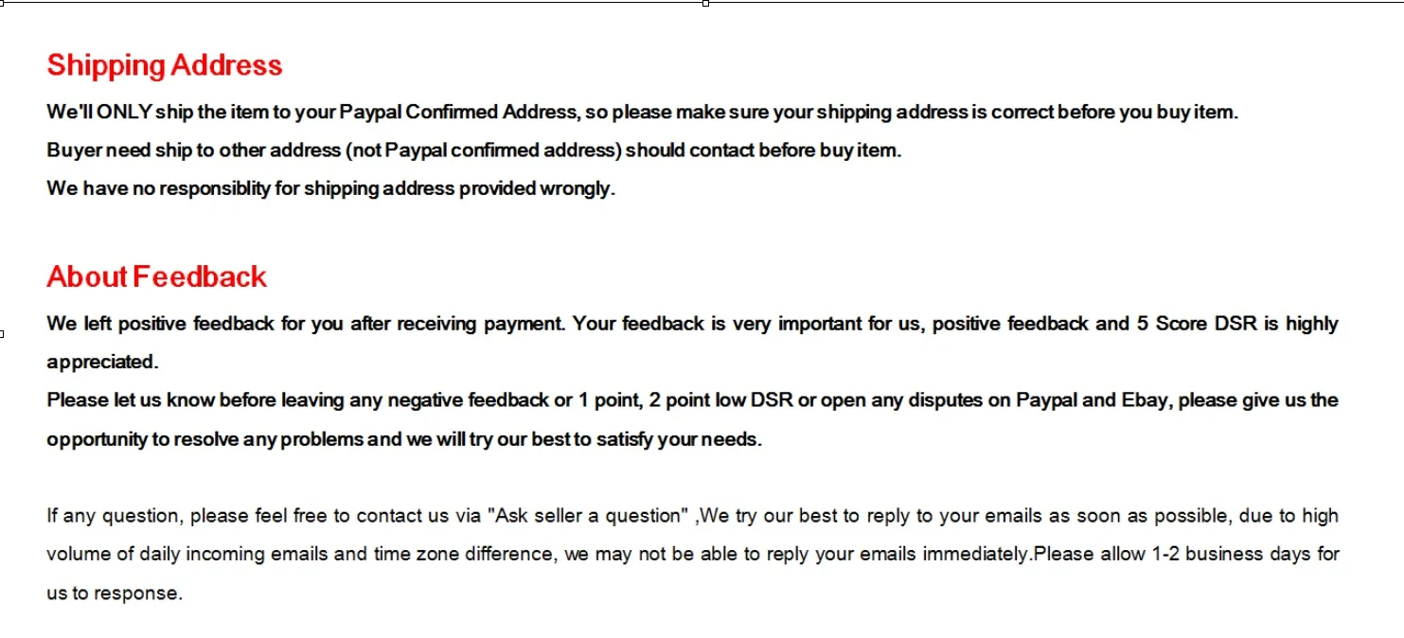This screenshot has height=638, width=1404.
Task: Click the line starting "Please let us know"
Action: coord(692,400)
